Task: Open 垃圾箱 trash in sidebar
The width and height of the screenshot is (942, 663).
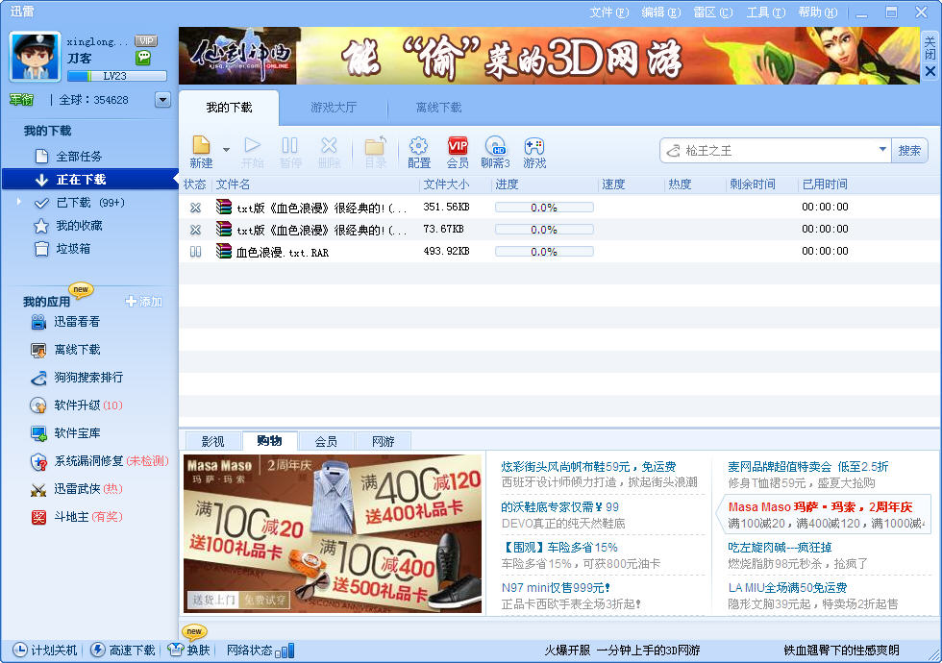Action: coord(73,249)
